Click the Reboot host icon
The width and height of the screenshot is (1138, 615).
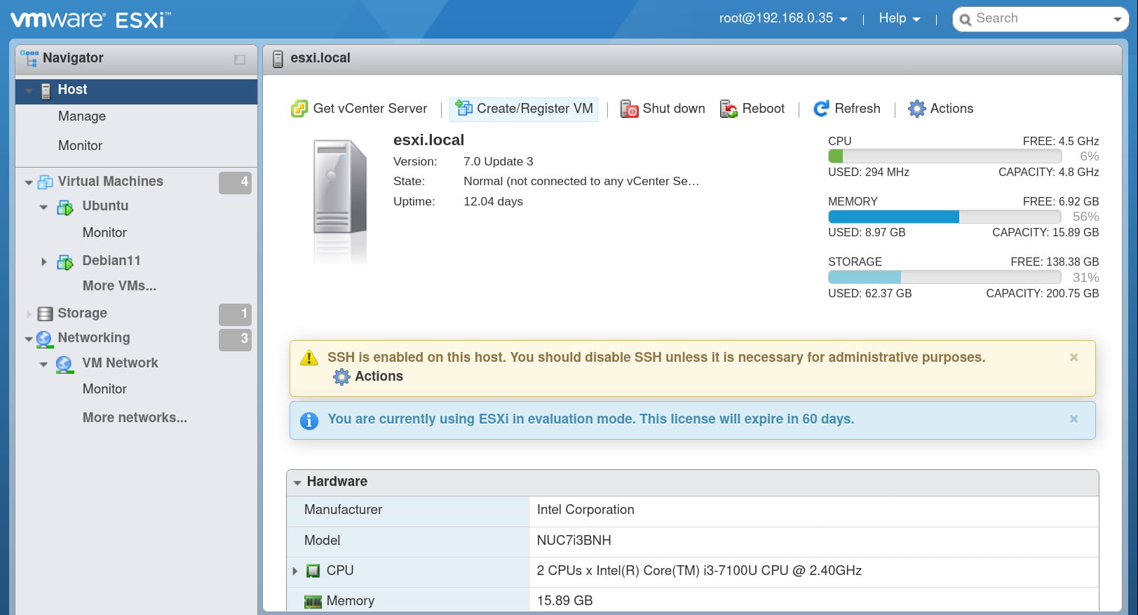pyautogui.click(x=729, y=109)
